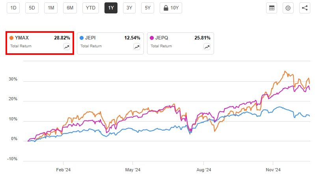Click the lock icon on 10Y
Screen dimensions: 315x178
point(166,8)
